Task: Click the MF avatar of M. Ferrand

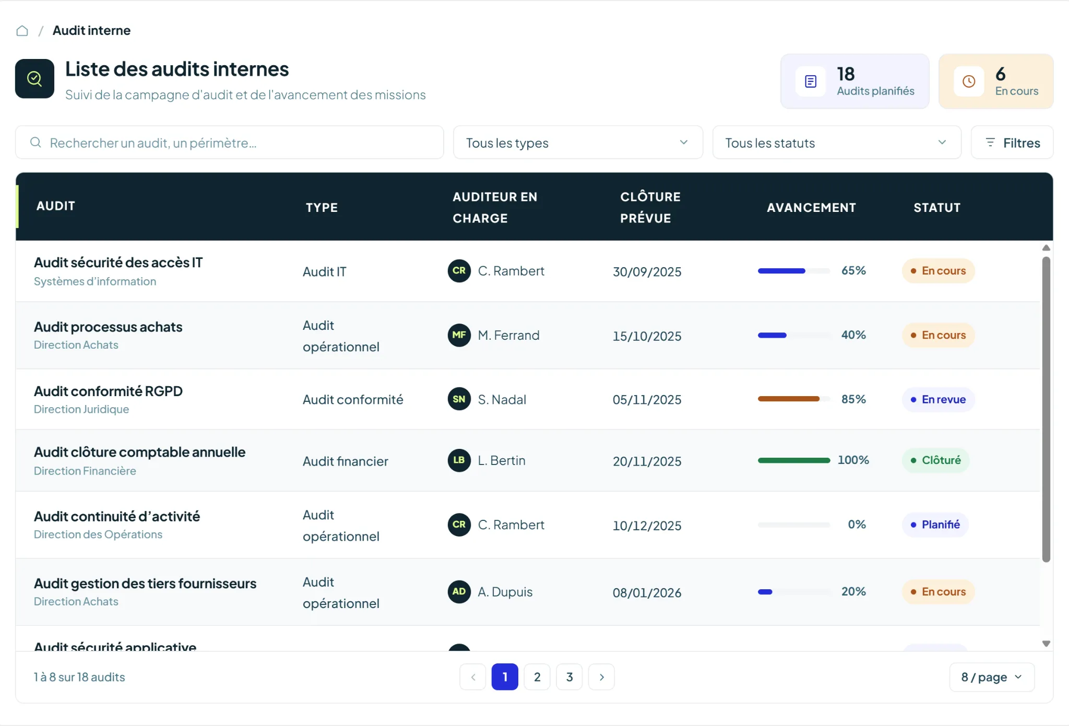Action: click(x=459, y=335)
